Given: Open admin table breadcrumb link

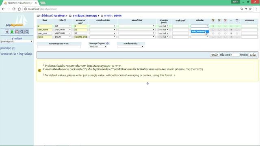Looking at the screenshot, I should pos(113,16).
